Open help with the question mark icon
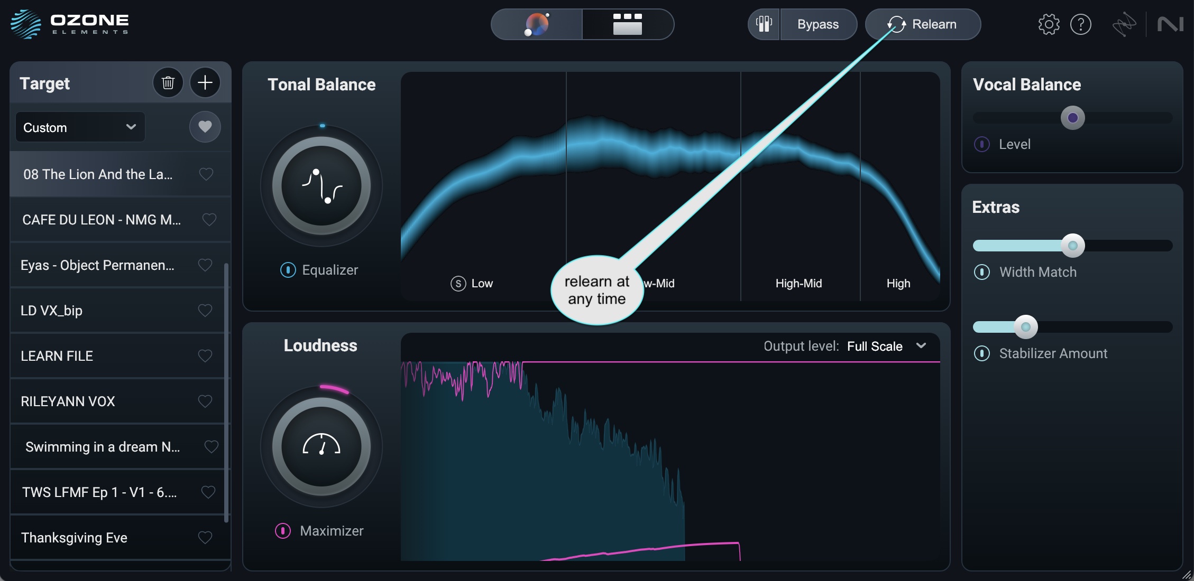 click(x=1080, y=24)
